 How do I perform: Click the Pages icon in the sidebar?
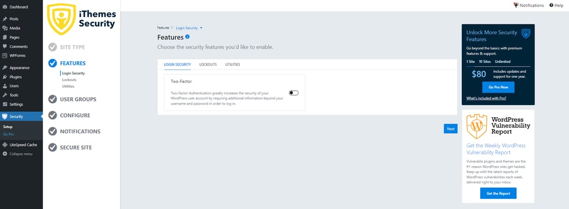tap(4, 37)
